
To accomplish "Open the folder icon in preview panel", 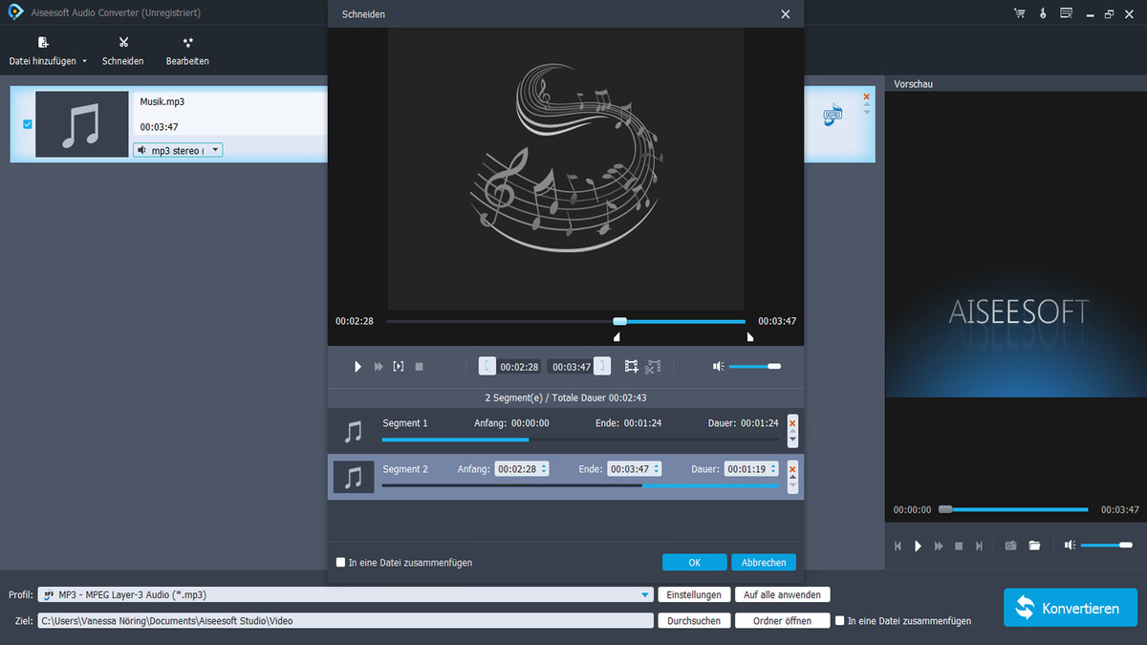I will click(x=1034, y=545).
